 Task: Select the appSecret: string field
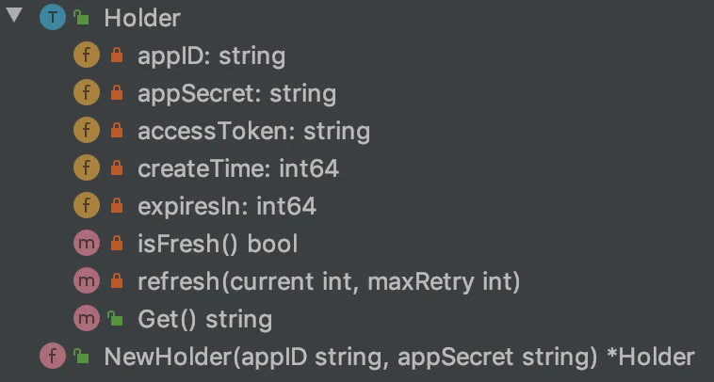[236, 94]
